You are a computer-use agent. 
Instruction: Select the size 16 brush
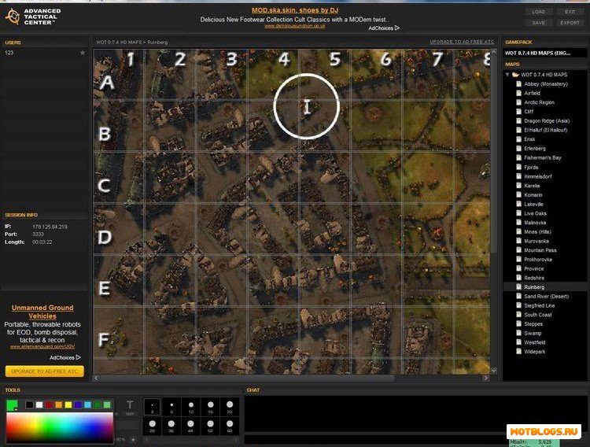(210, 407)
